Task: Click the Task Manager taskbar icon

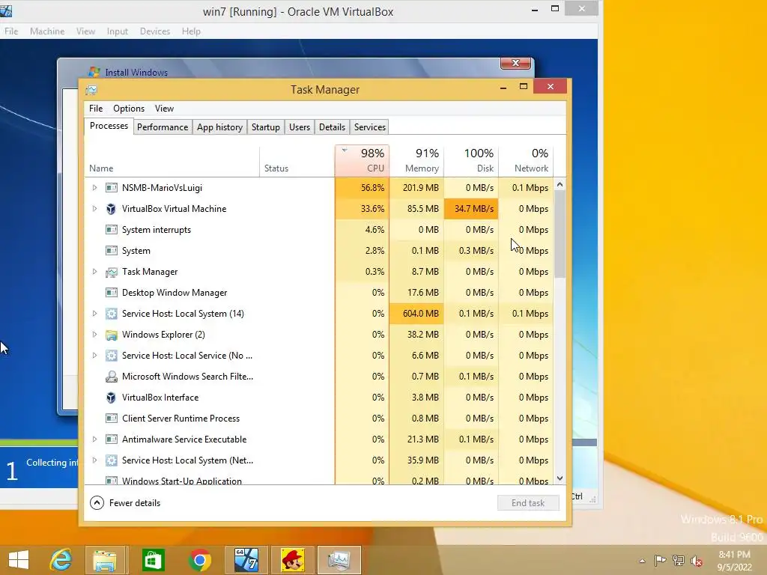Action: 339,560
